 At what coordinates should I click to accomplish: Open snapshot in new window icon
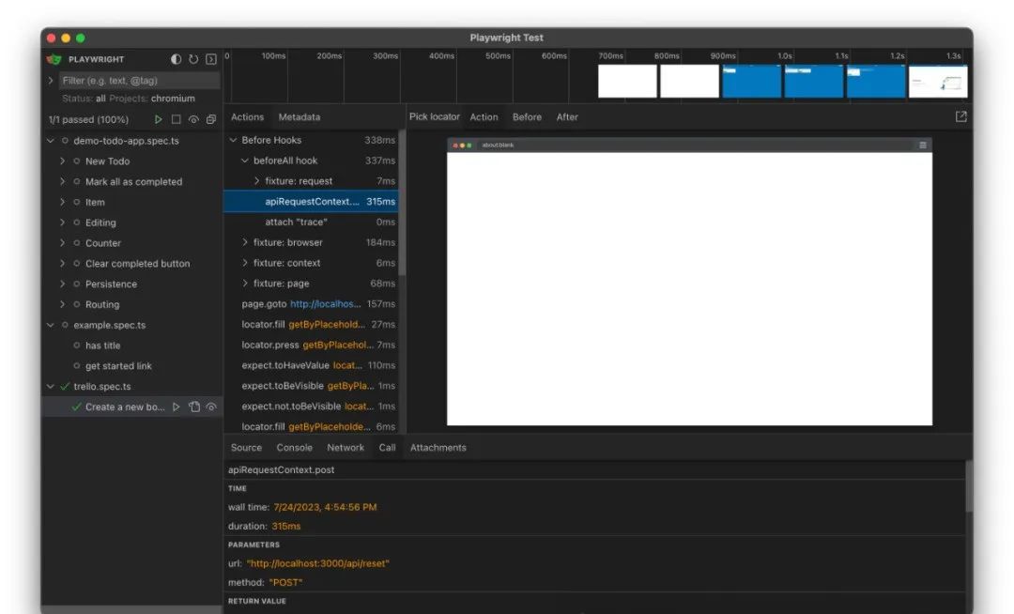point(961,116)
